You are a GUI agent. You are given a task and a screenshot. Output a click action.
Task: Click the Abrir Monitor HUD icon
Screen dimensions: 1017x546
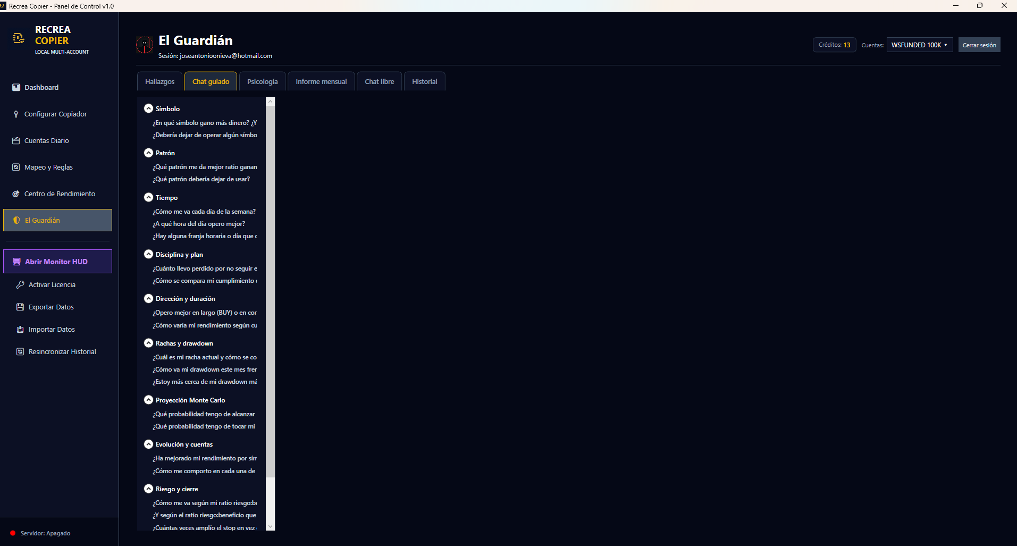pyautogui.click(x=16, y=262)
